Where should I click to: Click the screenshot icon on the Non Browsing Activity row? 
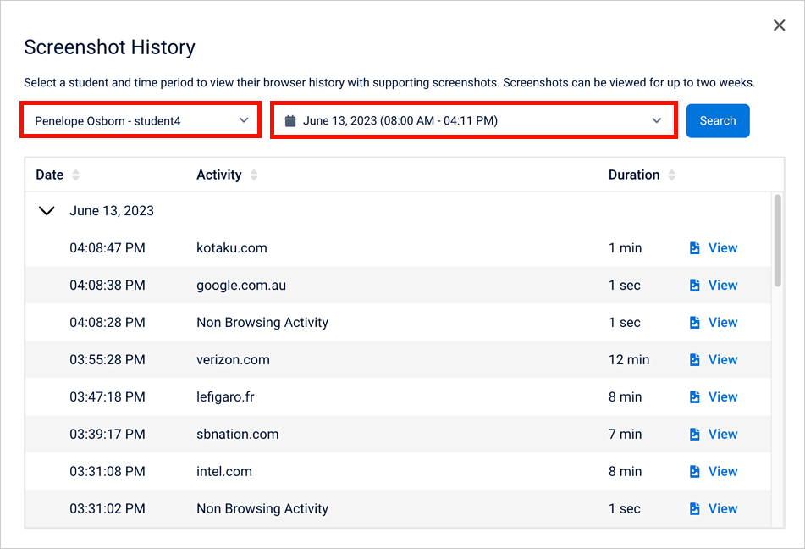695,322
